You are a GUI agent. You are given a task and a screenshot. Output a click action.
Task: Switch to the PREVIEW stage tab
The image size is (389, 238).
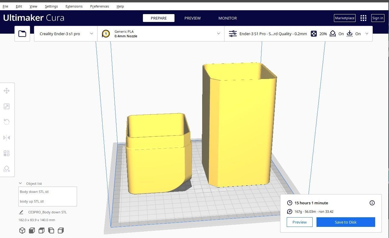pyautogui.click(x=193, y=18)
